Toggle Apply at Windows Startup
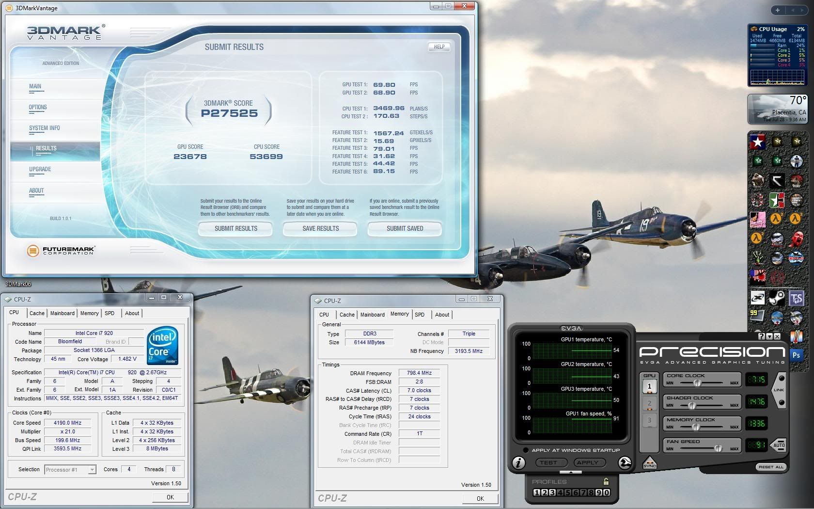Viewport: 814px width, 509px height. [x=526, y=450]
